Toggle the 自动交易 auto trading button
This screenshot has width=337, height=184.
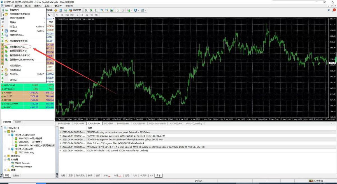(75, 10)
